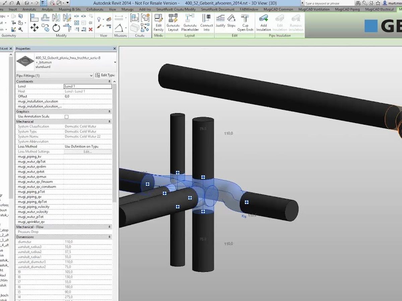402x301 pixels.
Task: Toggle the Use Annotation Scale checkbox
Action: [66, 117]
